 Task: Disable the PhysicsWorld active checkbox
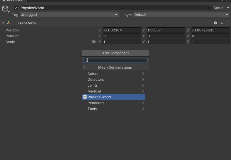(16, 8)
